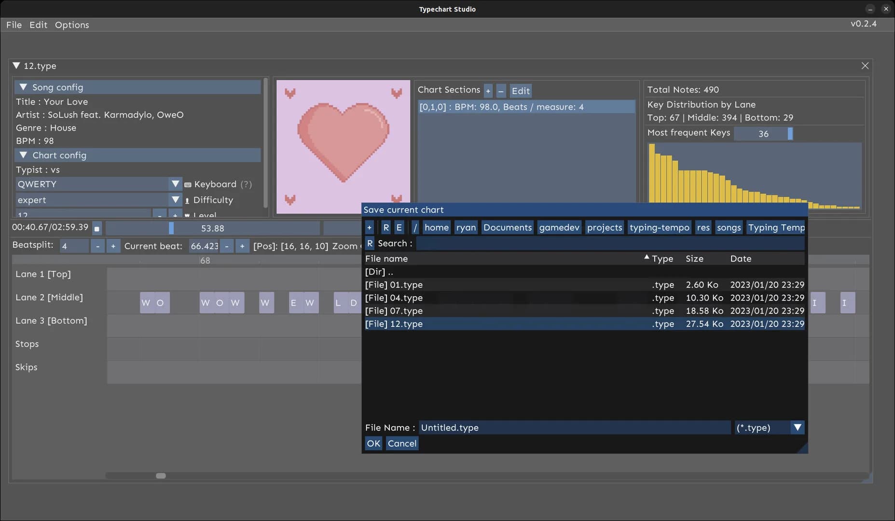Screen dimensions: 895x521
Task: Open the QWERTY keyboard layout dropdown
Action: click(x=176, y=184)
